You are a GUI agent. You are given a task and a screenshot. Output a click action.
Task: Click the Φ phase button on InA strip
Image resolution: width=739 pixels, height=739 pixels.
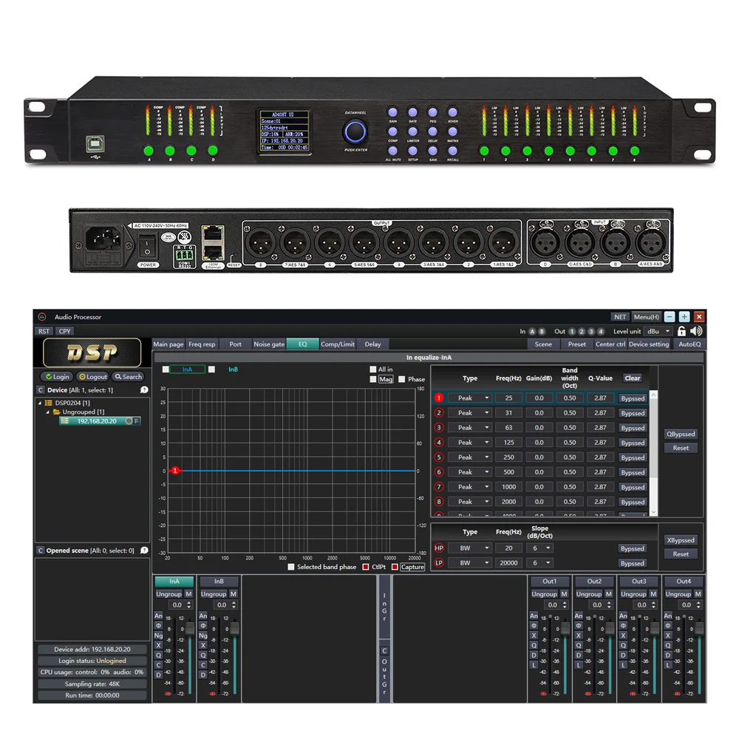pos(158,625)
